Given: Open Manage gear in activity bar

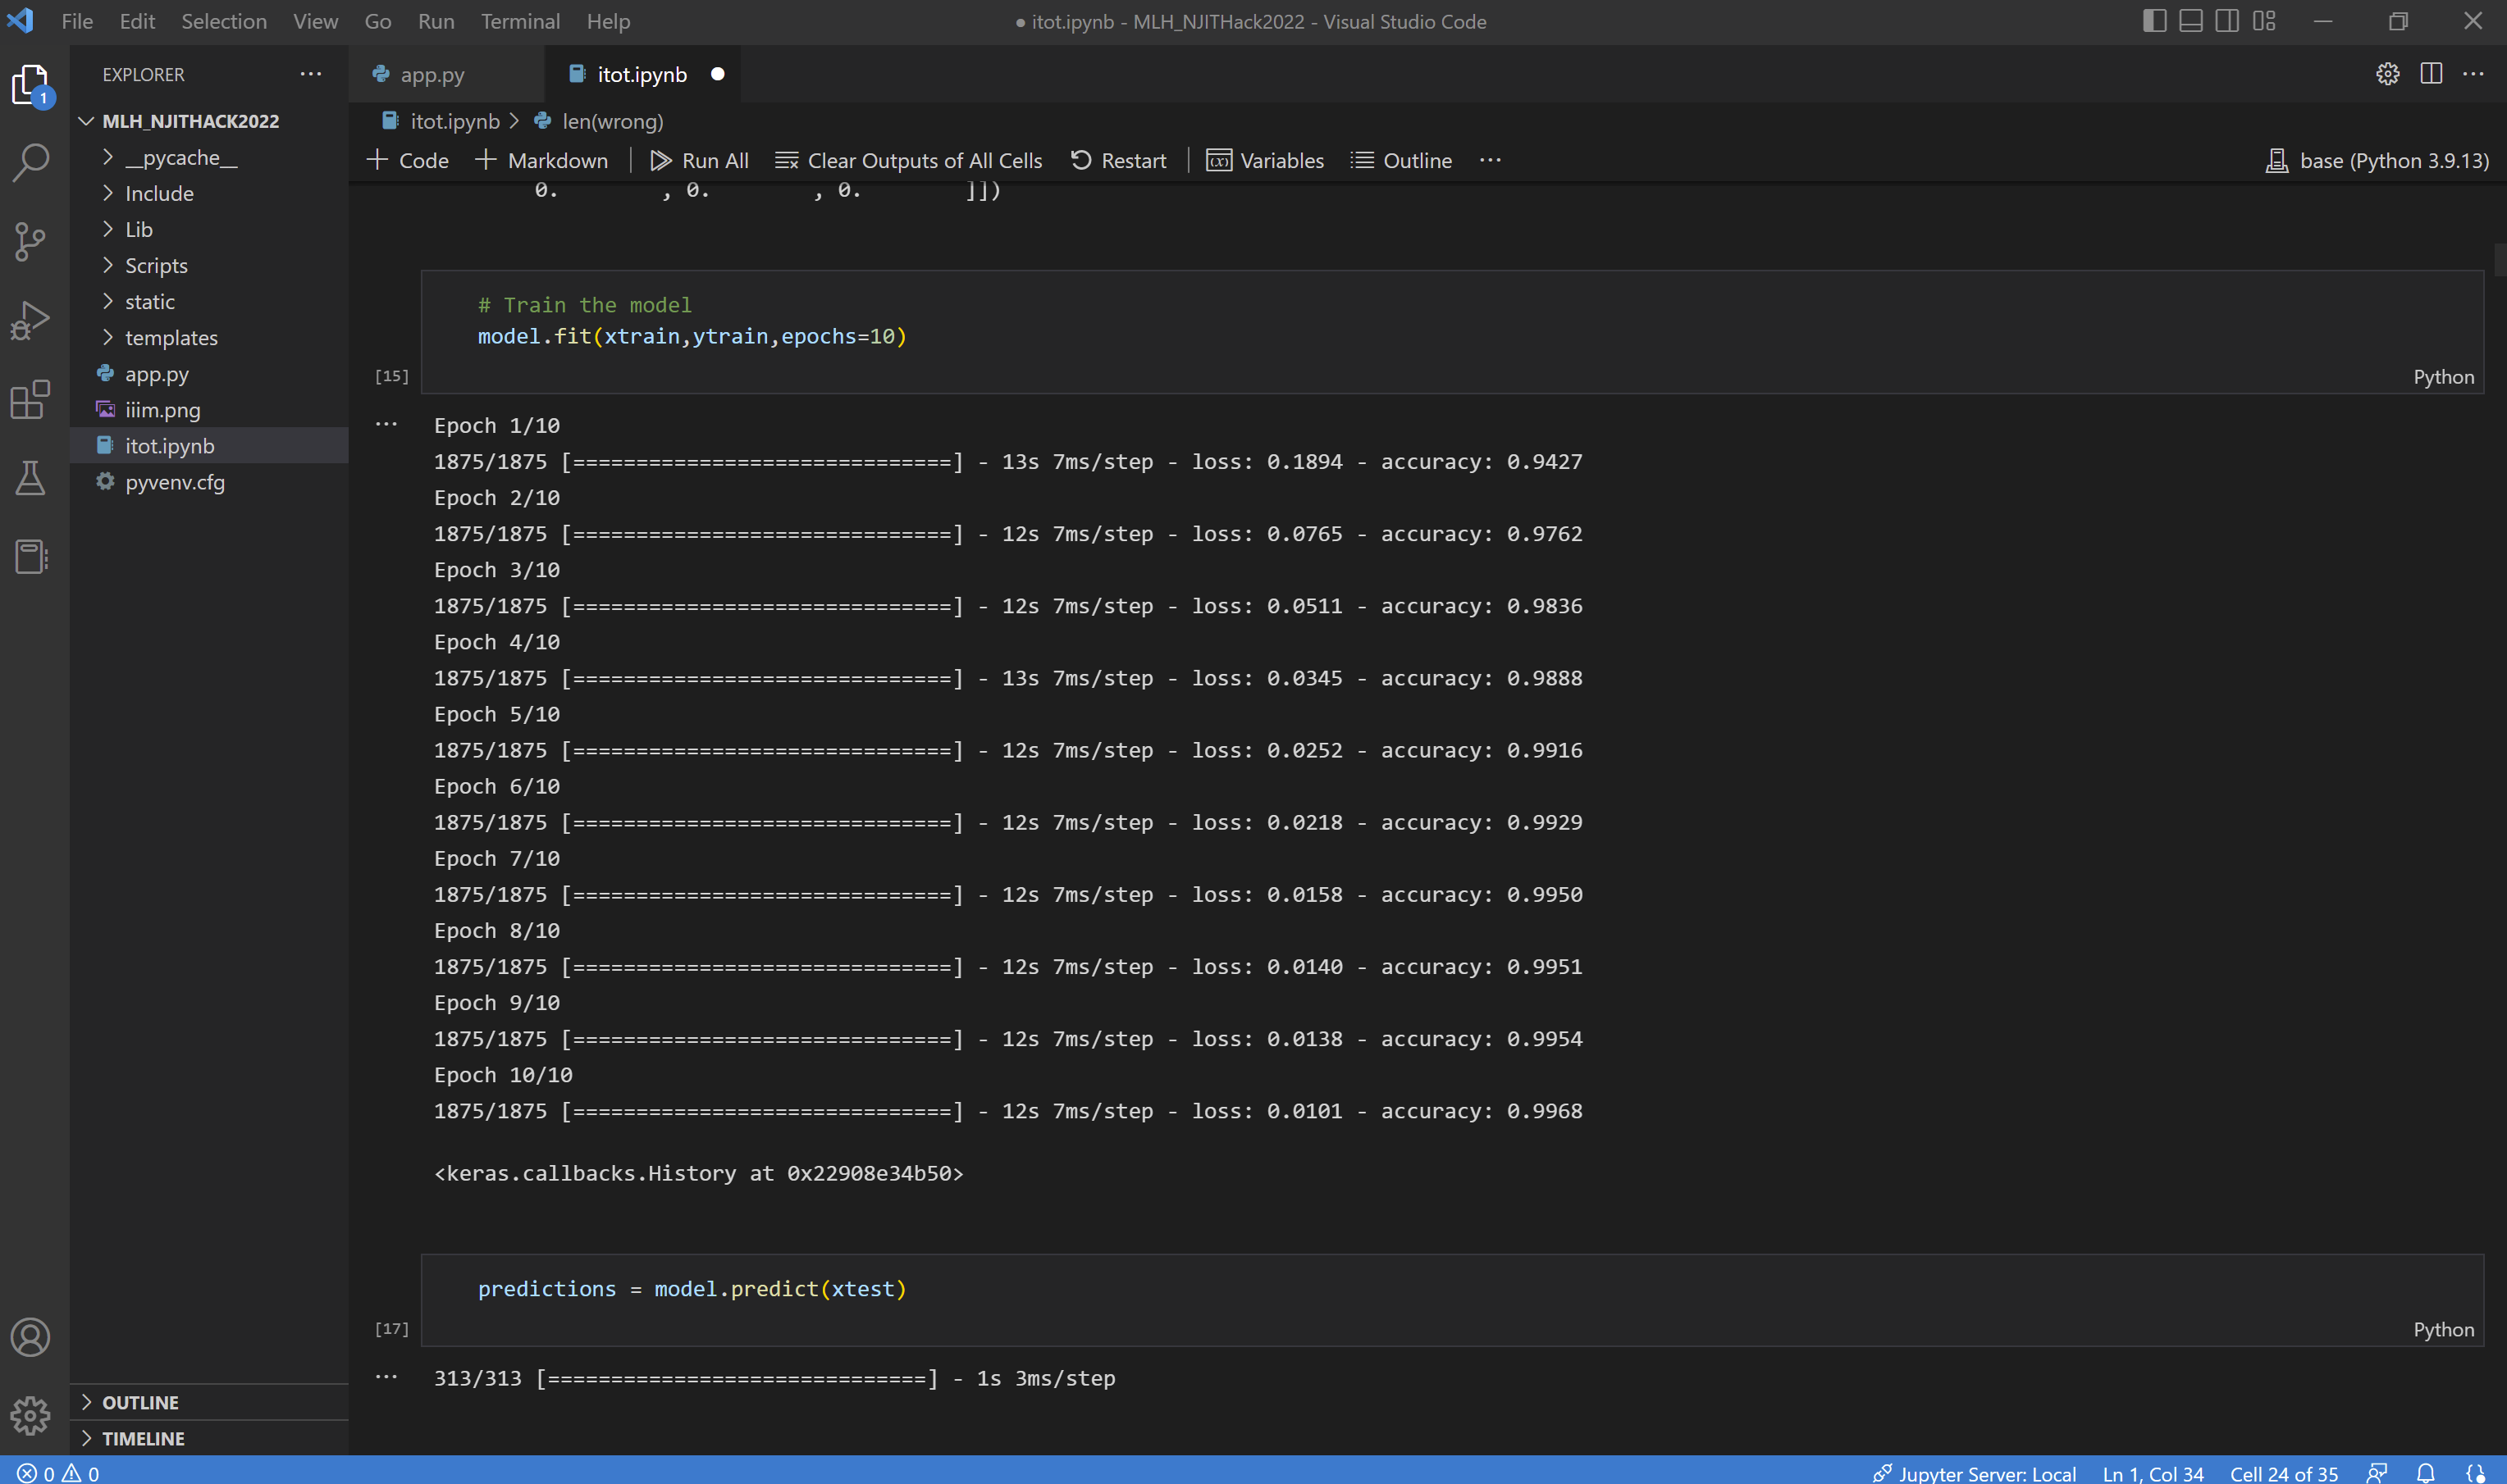Looking at the screenshot, I should coord(30,1415).
